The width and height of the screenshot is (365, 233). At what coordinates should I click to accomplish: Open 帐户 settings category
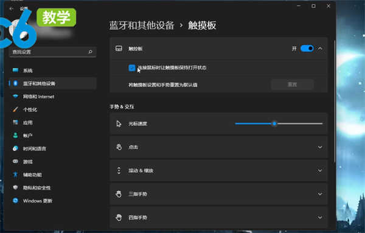coord(52,136)
